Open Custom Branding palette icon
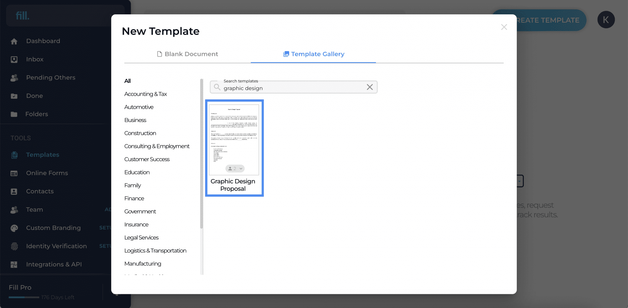628x308 pixels. coord(14,228)
